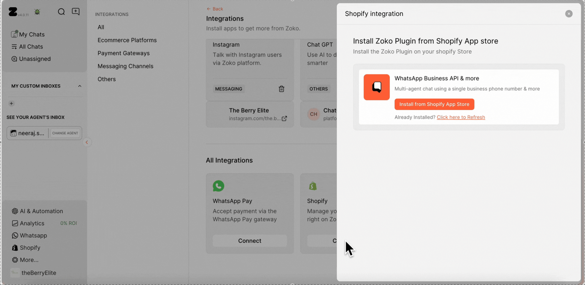This screenshot has height=285, width=585.
Task: Select the All integrations category
Action: [x=101, y=27]
